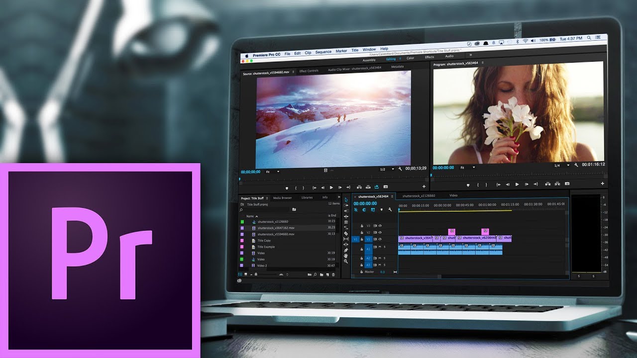Switch to the Color workspace
The width and height of the screenshot is (637, 358).
point(410,58)
